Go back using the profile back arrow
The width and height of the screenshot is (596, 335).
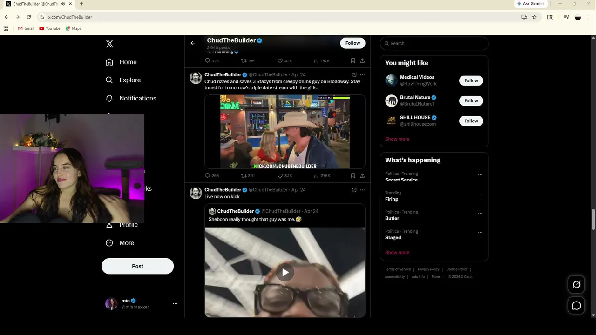193,43
